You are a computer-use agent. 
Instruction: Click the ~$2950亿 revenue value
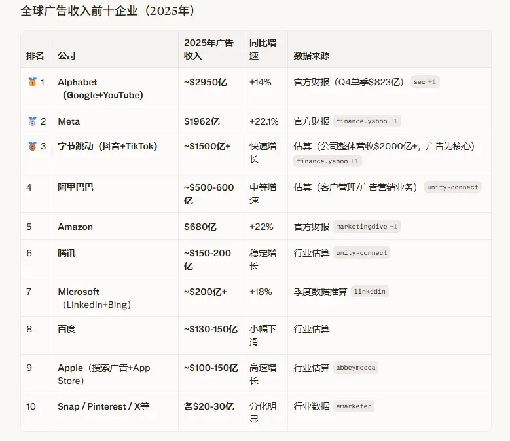[205, 82]
